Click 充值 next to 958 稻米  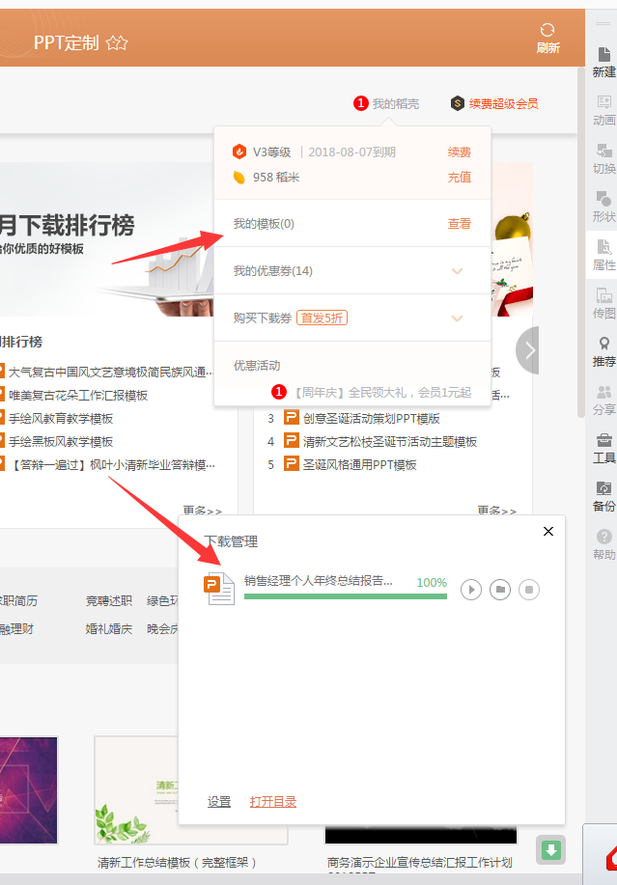point(459,178)
